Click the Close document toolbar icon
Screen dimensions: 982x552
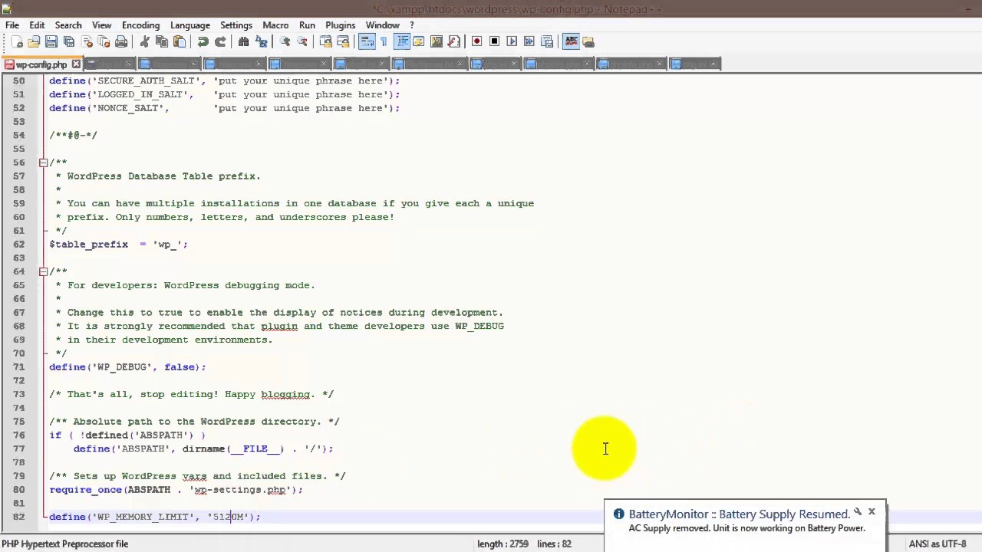tap(87, 41)
